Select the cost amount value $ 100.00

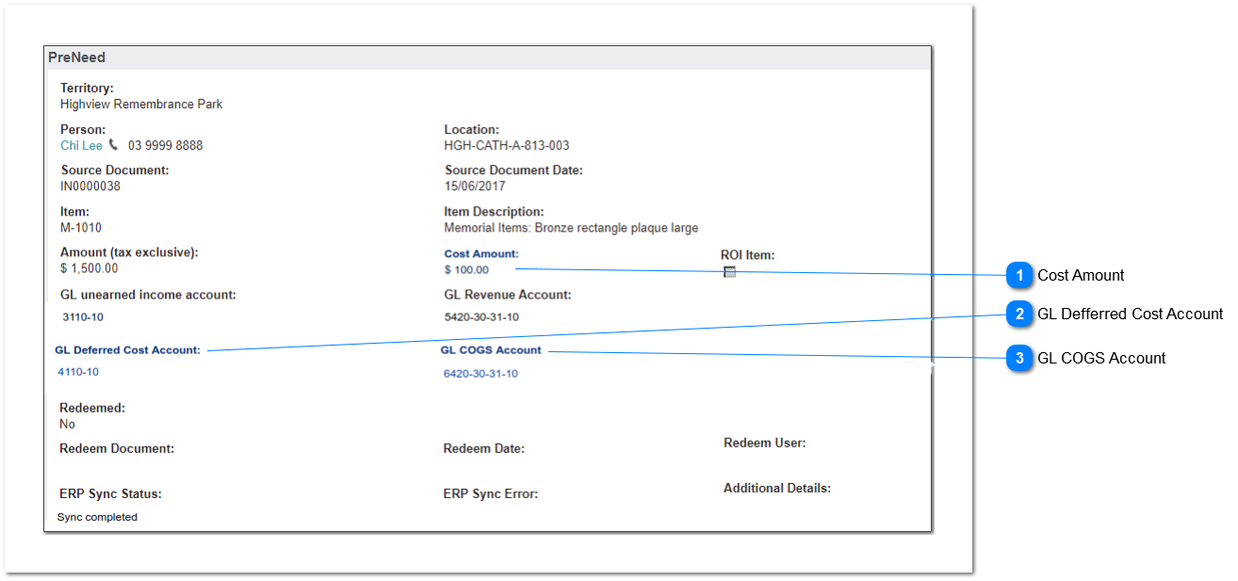pyautogui.click(x=467, y=269)
